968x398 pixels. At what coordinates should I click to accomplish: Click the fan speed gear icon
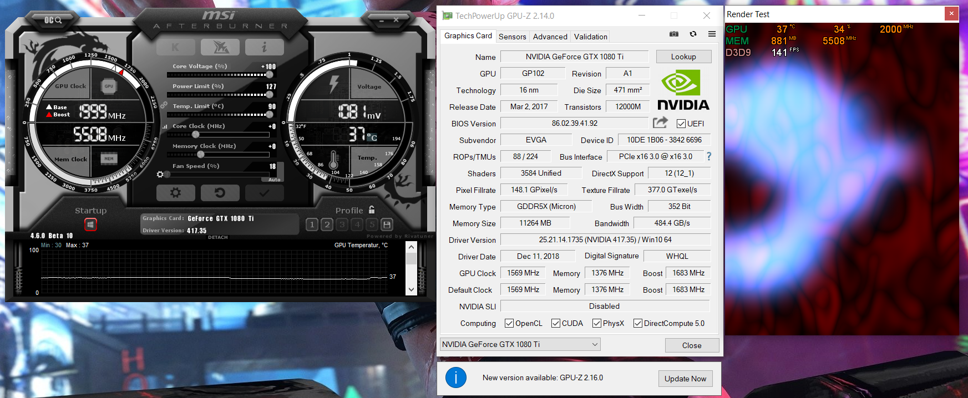pyautogui.click(x=160, y=174)
